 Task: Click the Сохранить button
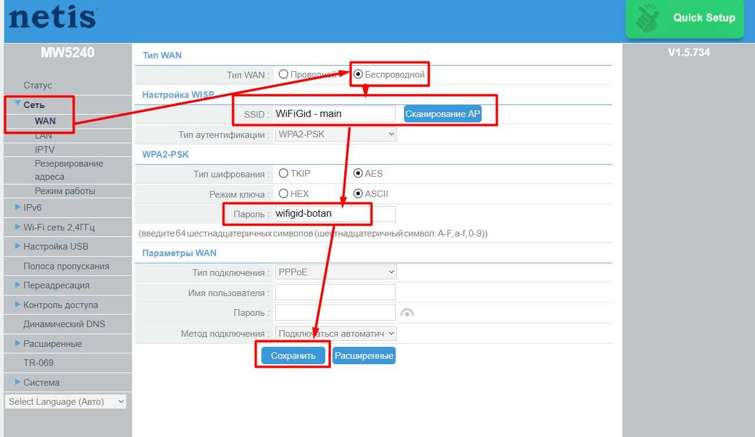[x=293, y=356]
